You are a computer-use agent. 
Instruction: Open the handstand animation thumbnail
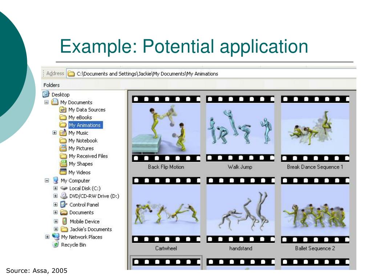point(240,210)
